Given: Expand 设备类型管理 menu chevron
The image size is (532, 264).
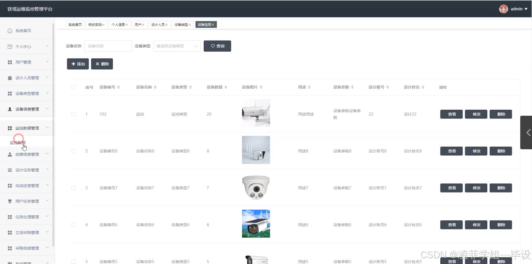Looking at the screenshot, I should click(47, 93).
